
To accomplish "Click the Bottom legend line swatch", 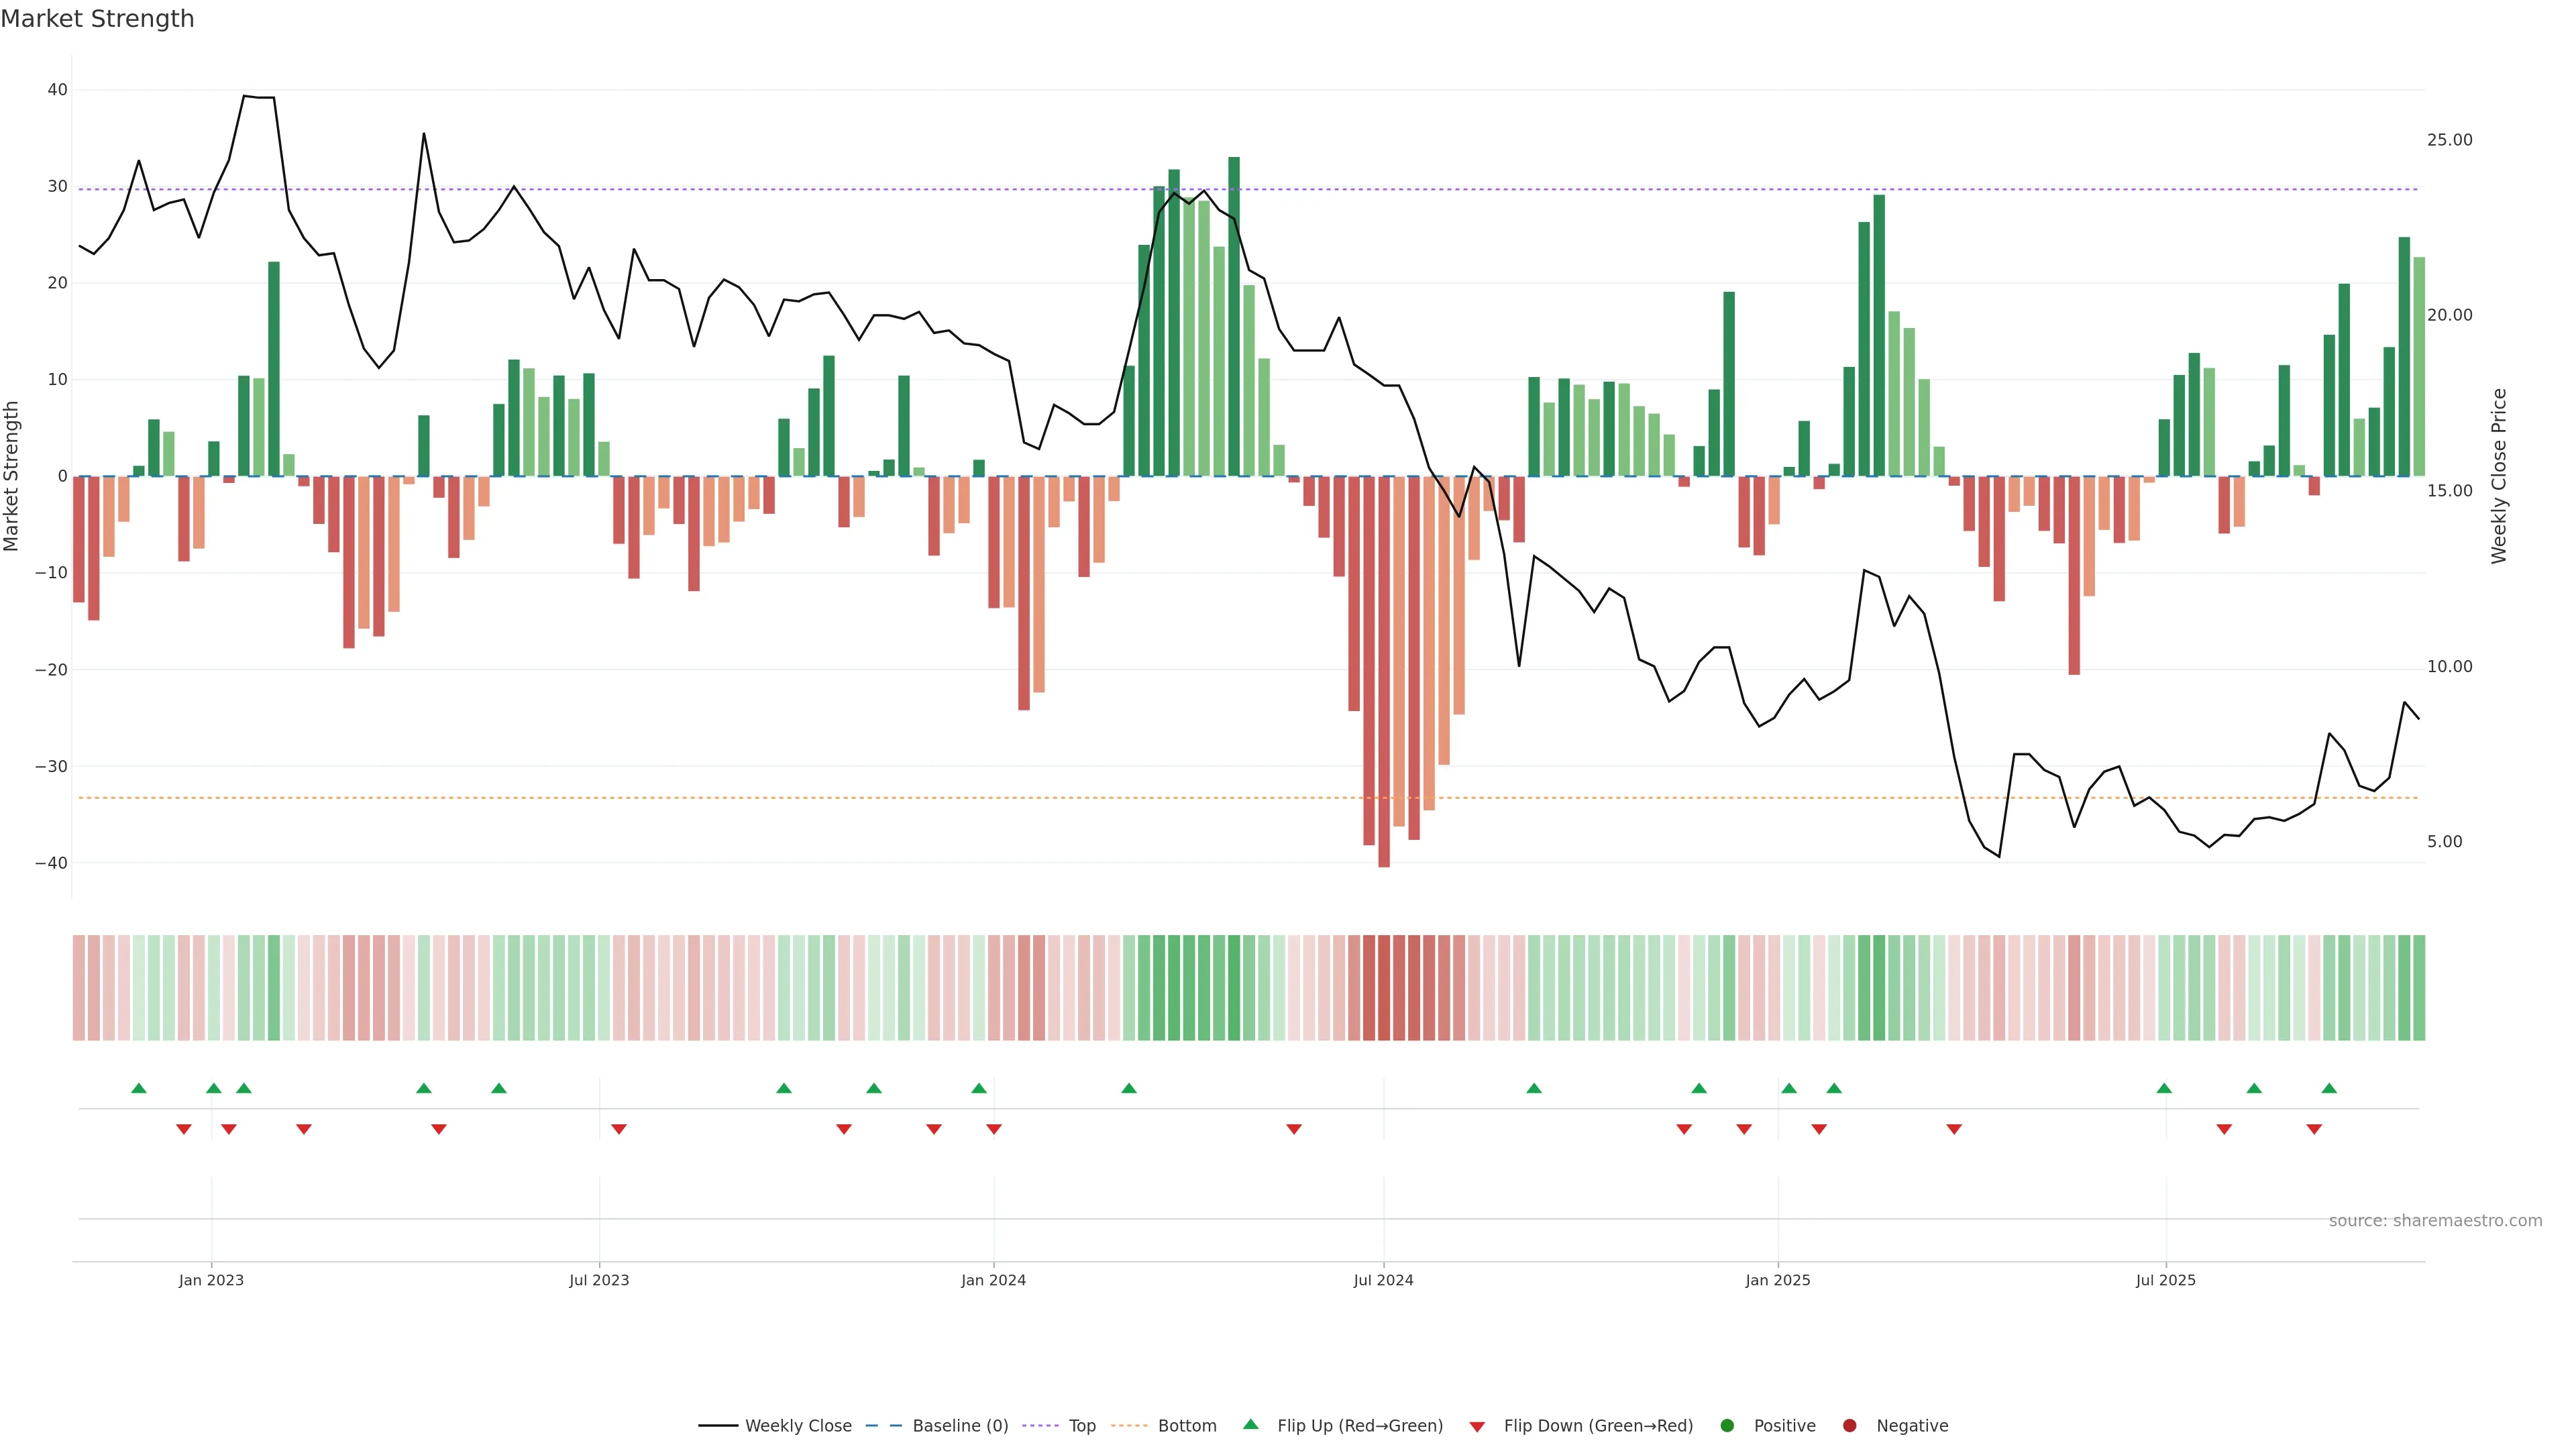I will pyautogui.click(x=1129, y=1425).
